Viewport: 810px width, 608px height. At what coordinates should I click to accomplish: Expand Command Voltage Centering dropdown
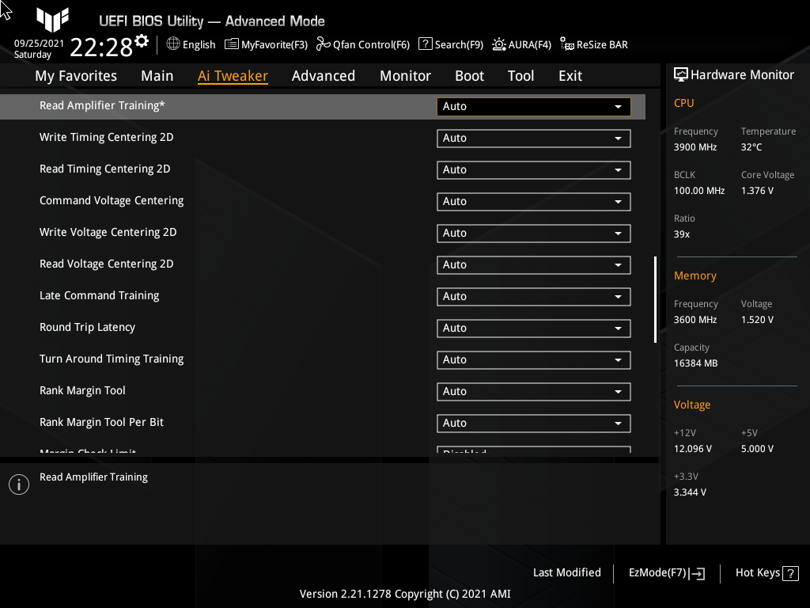(x=534, y=202)
